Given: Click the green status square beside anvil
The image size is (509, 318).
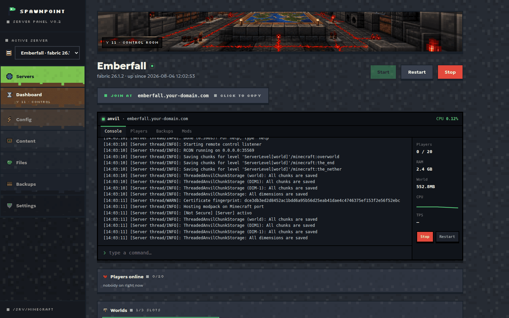Looking at the screenshot, I should coord(103,119).
